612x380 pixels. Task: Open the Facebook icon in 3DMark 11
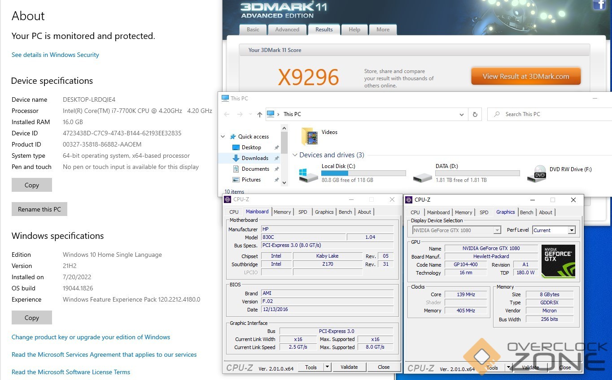(x=599, y=4)
